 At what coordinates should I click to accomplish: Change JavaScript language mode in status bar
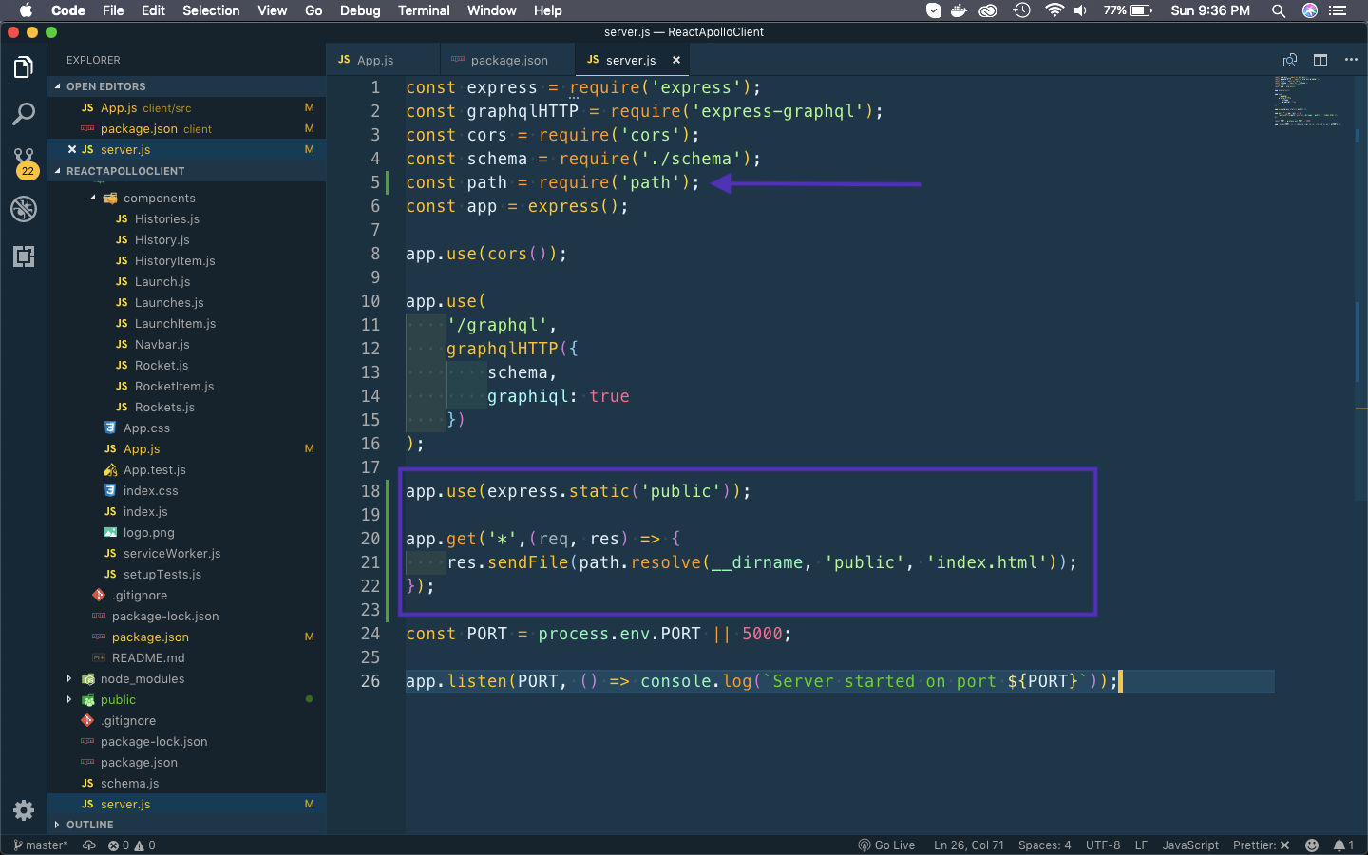click(1189, 845)
